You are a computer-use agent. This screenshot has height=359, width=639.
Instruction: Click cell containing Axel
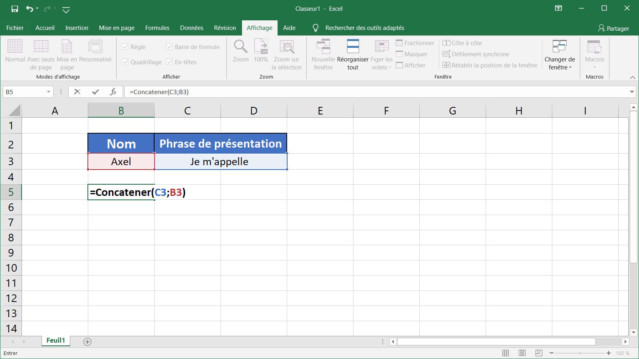[121, 162]
